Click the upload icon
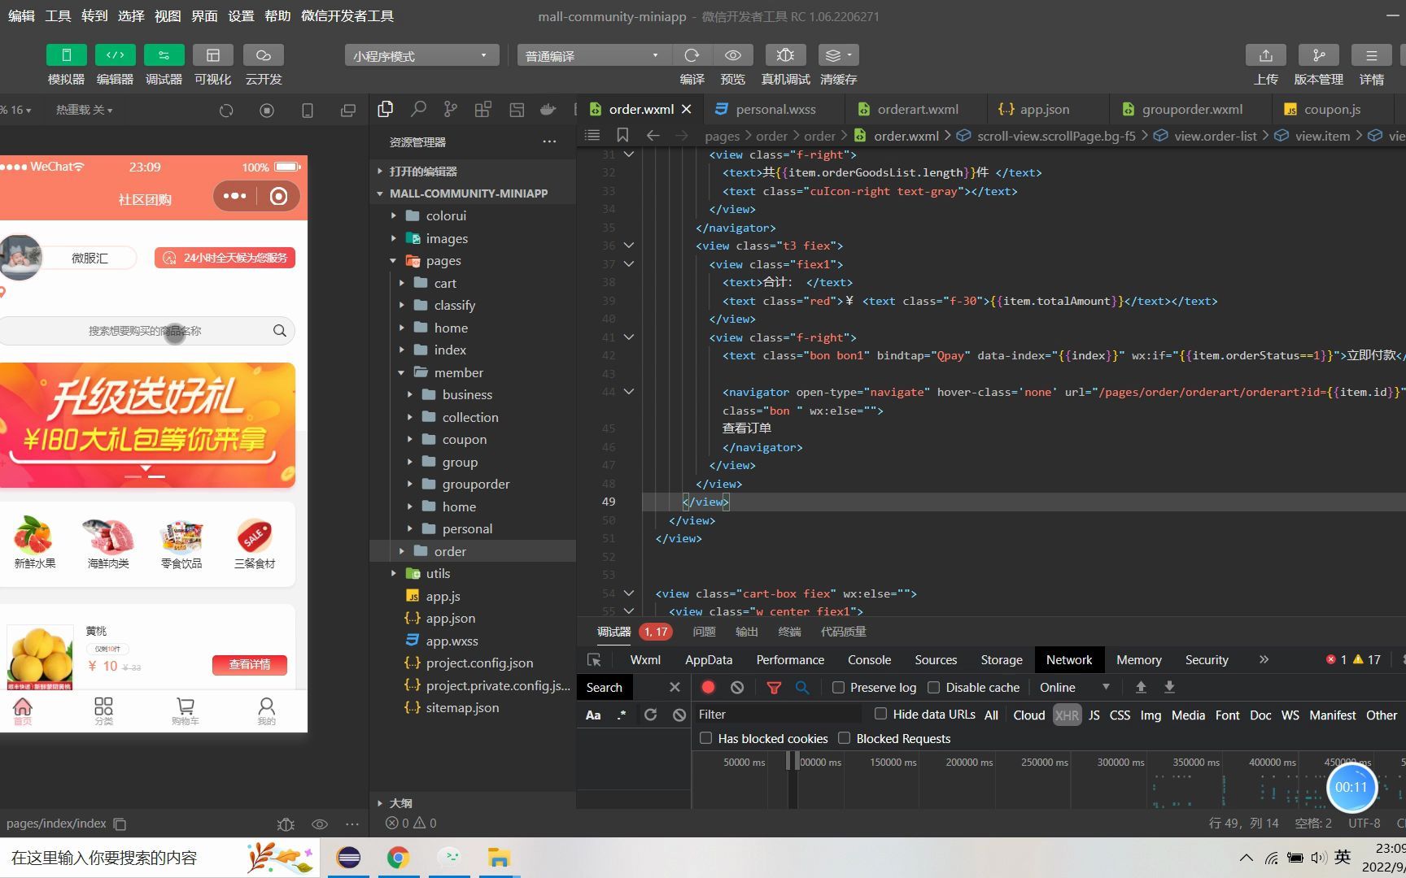Viewport: 1406px width, 878px height. click(1266, 55)
